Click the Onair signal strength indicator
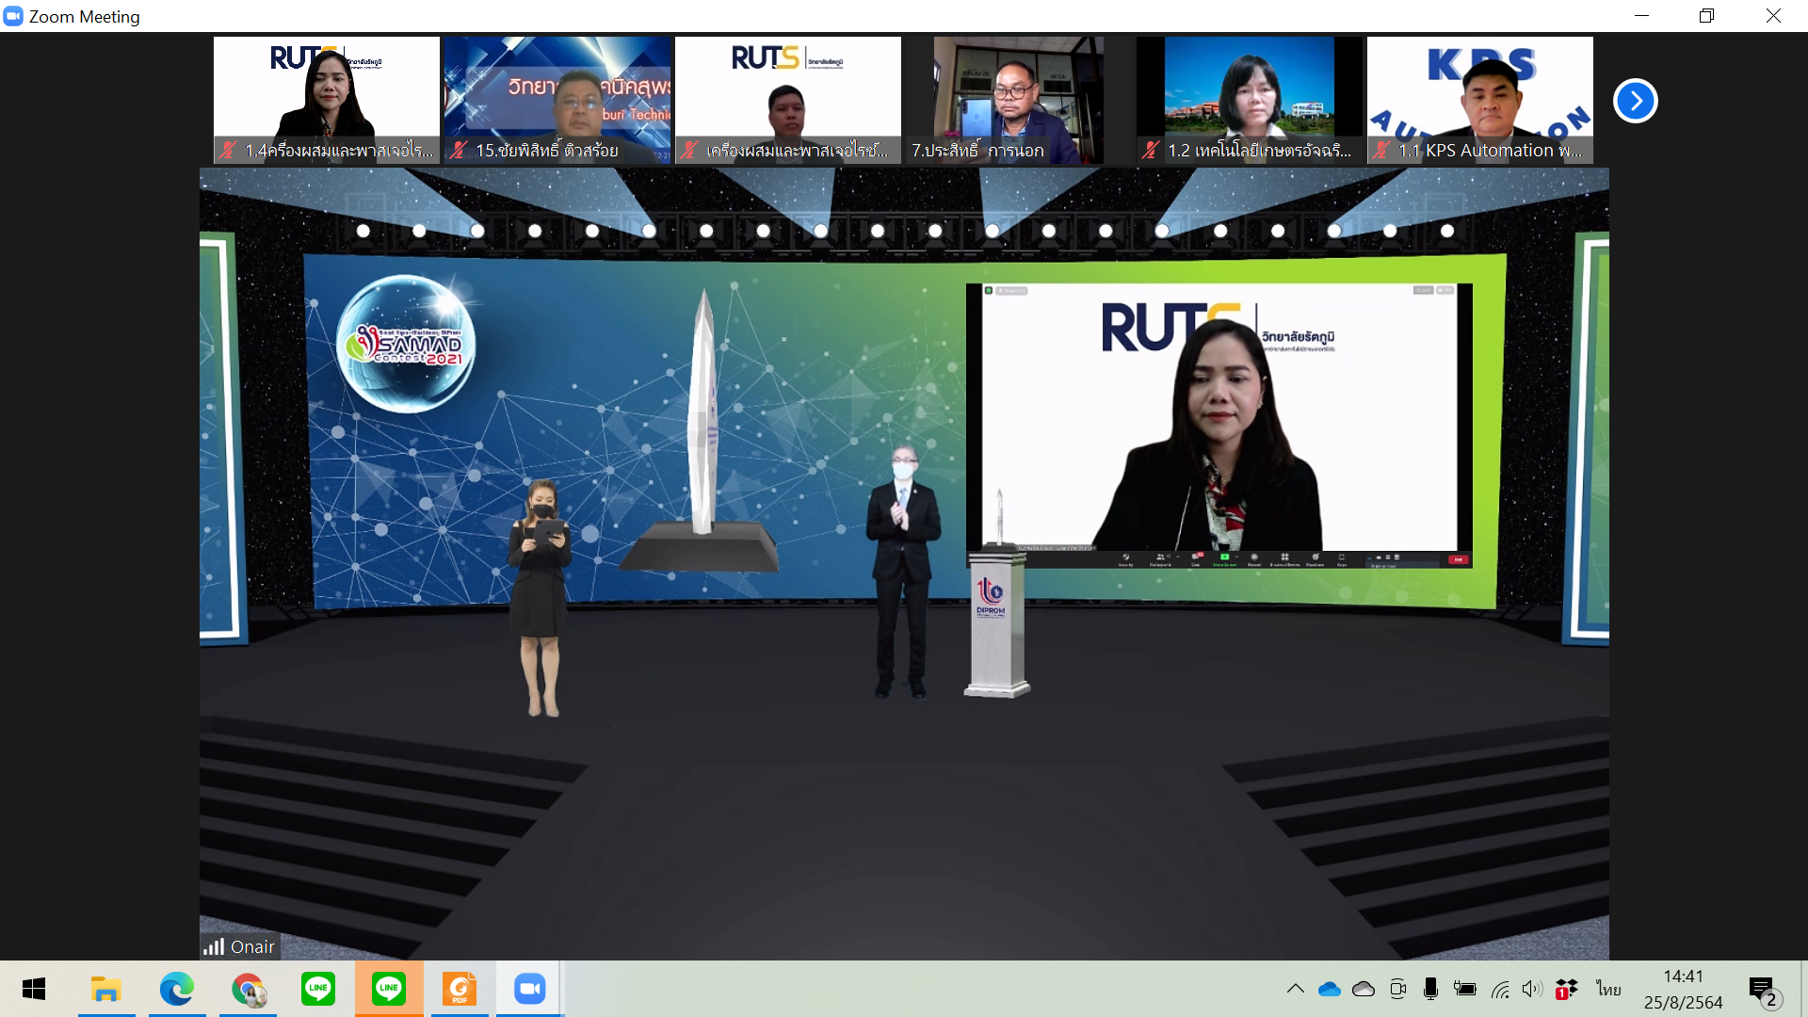The height and width of the screenshot is (1017, 1808). [x=214, y=946]
